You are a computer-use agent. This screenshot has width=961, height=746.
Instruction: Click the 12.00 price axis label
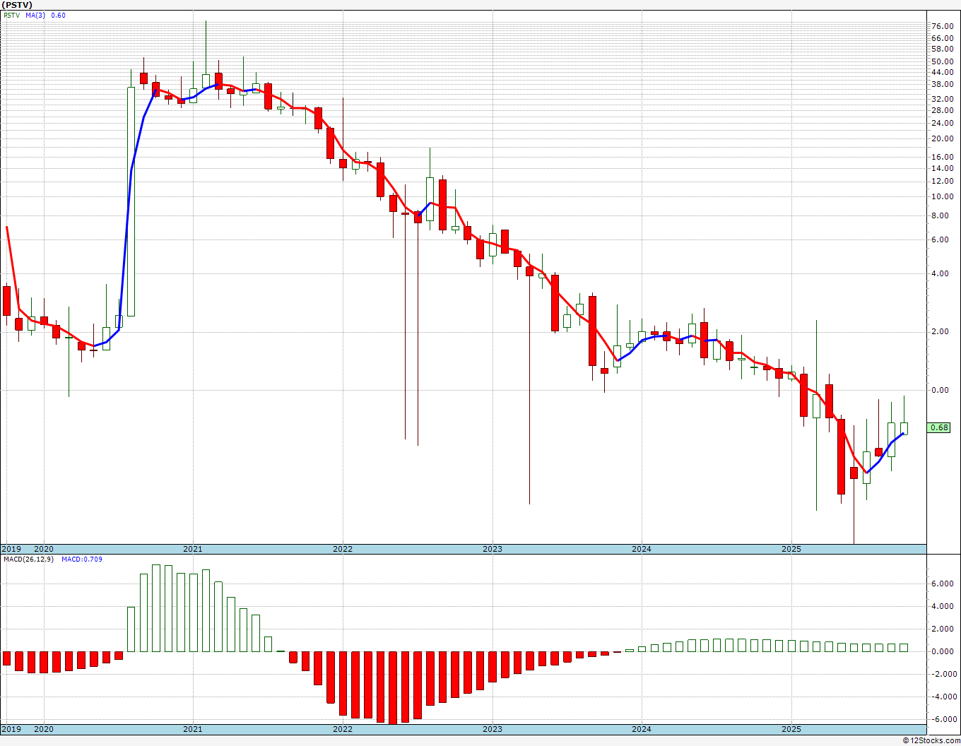pyautogui.click(x=943, y=181)
